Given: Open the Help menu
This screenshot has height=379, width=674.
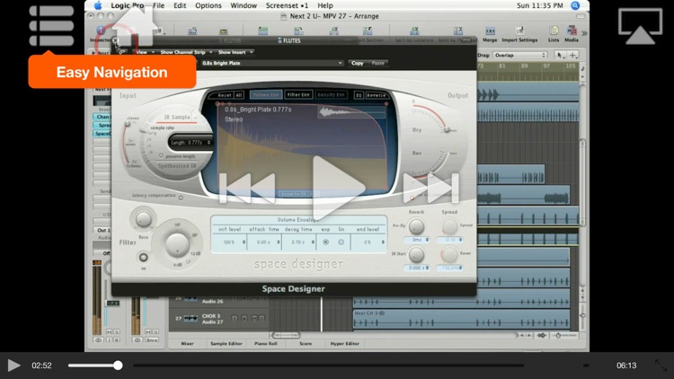Looking at the screenshot, I should click(x=325, y=5).
